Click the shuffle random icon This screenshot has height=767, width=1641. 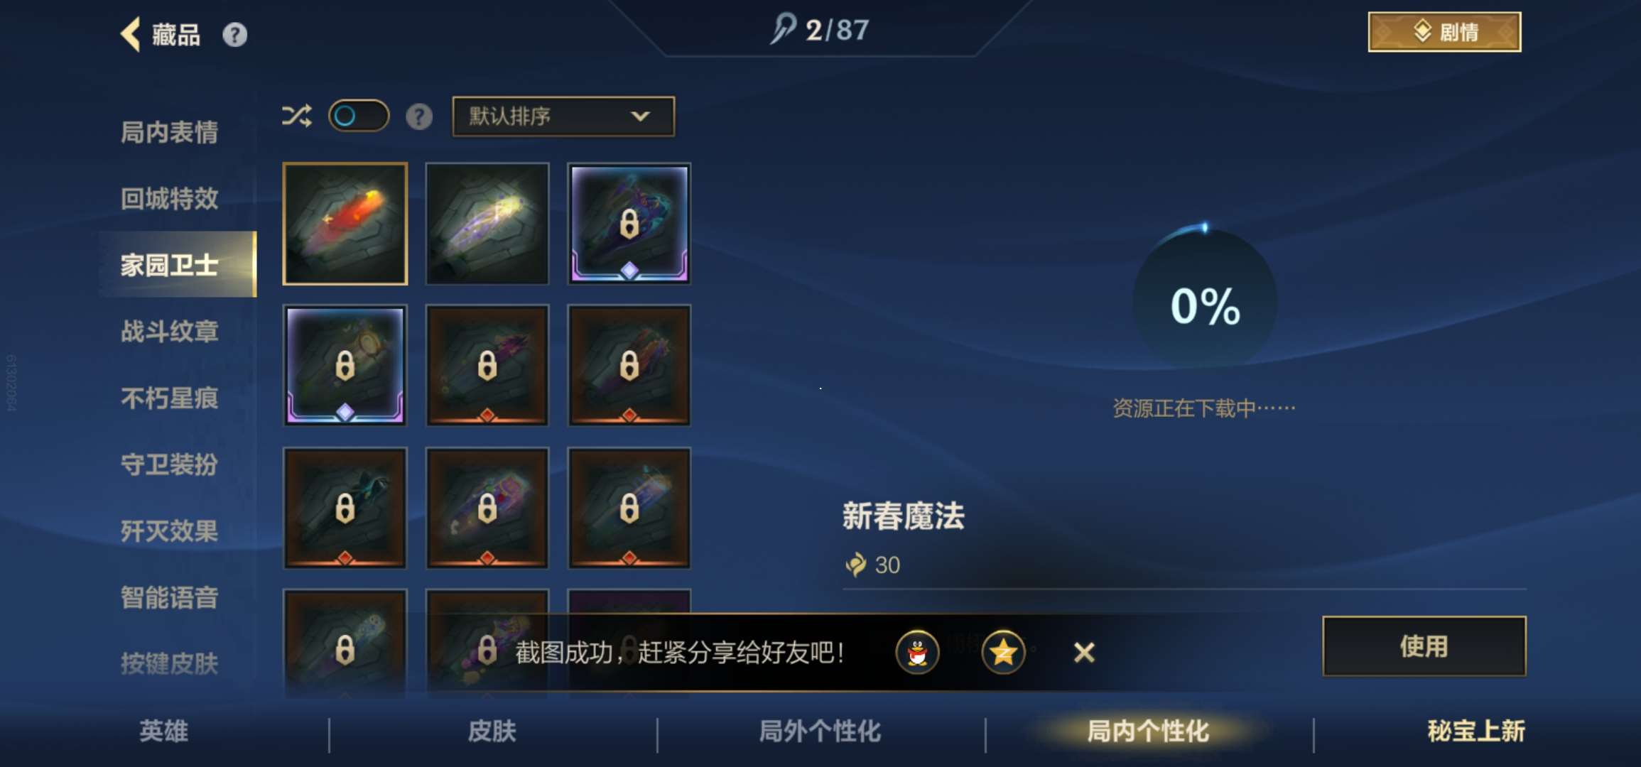coord(296,116)
